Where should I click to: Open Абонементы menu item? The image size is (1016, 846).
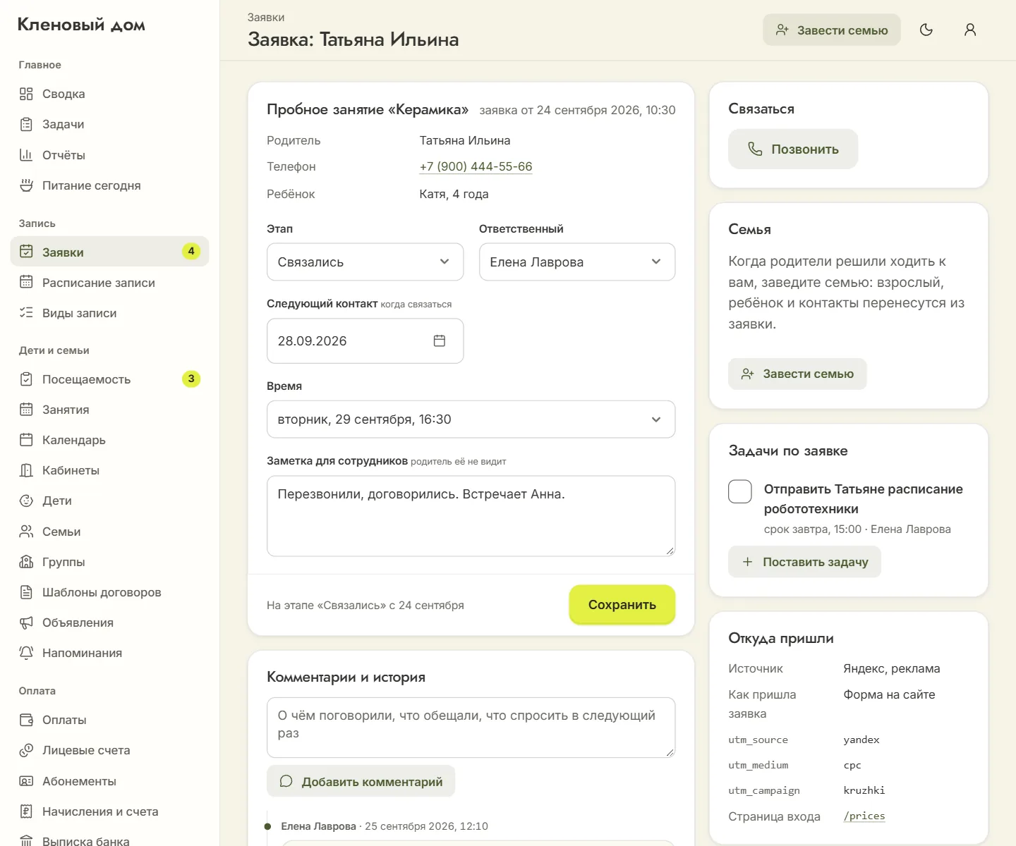pos(109,781)
